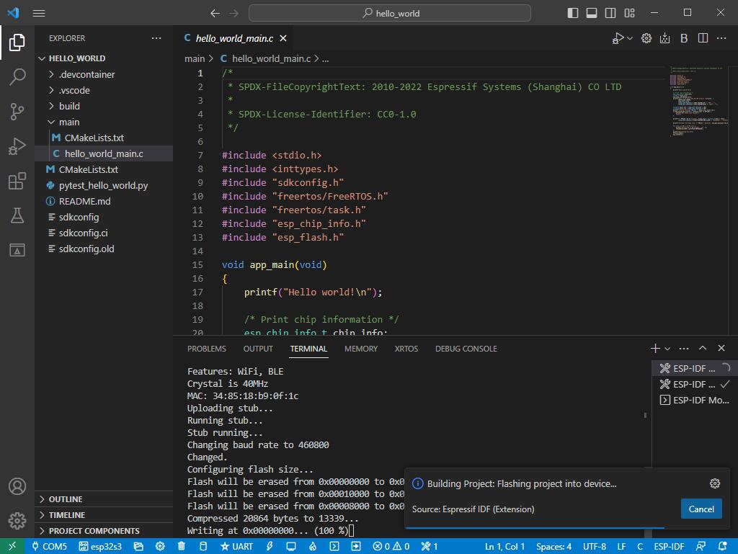Switch to the OUTPUT tab
The height and width of the screenshot is (554, 738).
click(x=258, y=349)
